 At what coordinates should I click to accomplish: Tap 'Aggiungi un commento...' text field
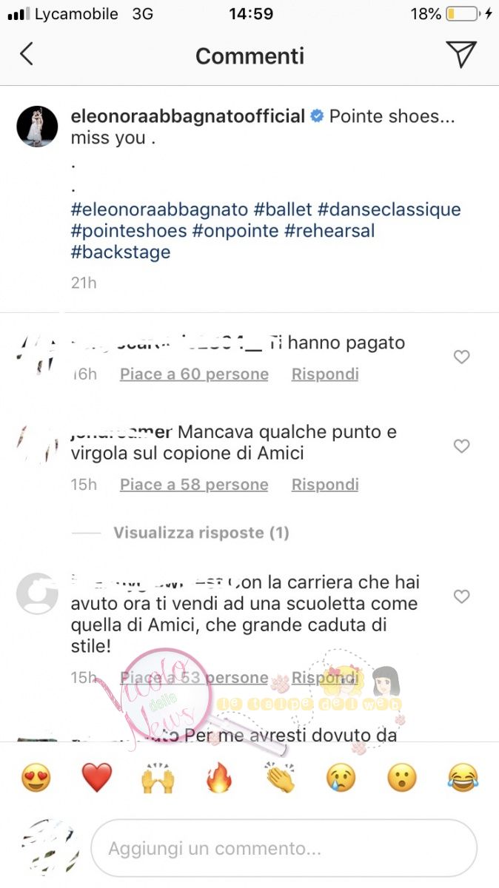tap(284, 848)
